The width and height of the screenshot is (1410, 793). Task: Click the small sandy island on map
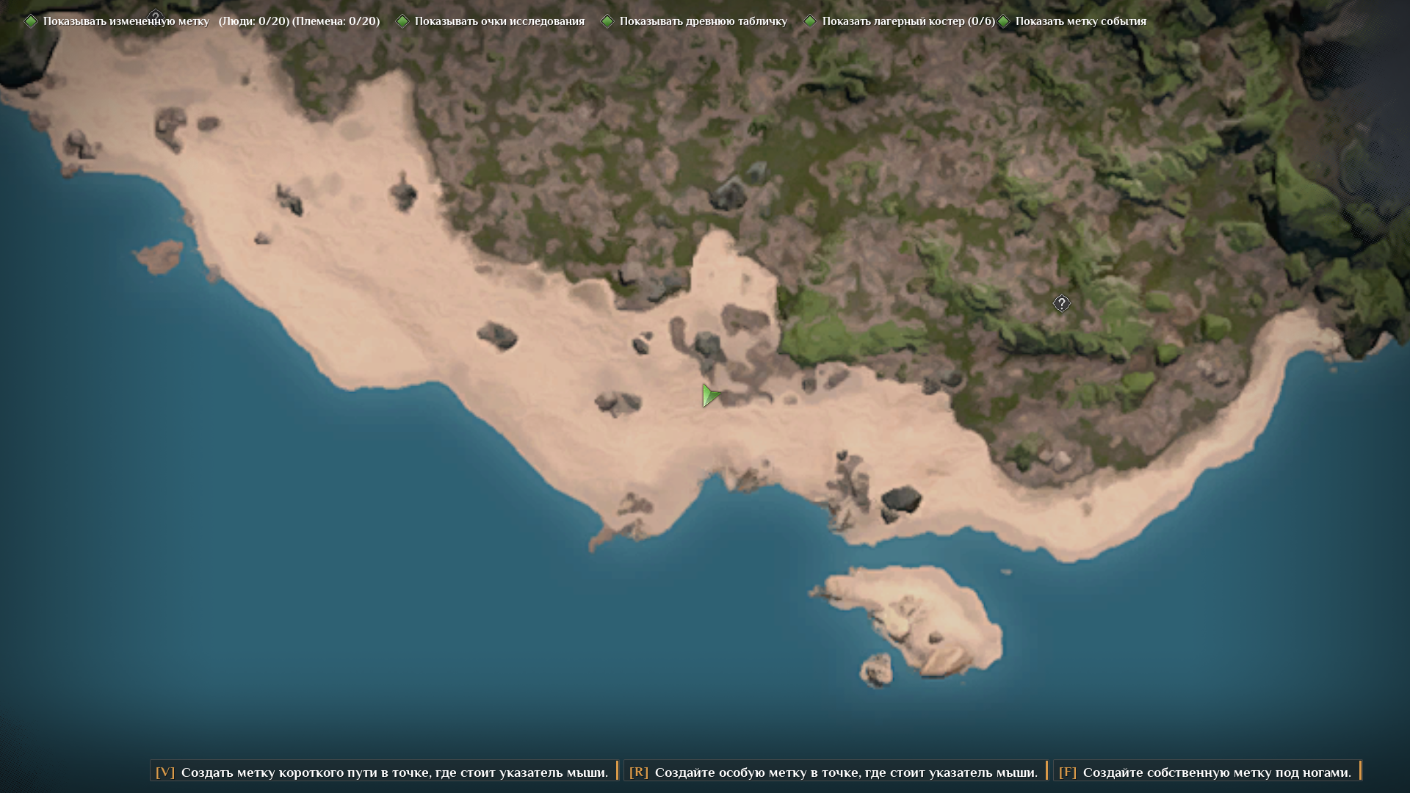[911, 620]
